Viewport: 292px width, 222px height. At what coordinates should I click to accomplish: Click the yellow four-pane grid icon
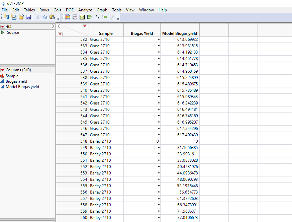[82, 17]
